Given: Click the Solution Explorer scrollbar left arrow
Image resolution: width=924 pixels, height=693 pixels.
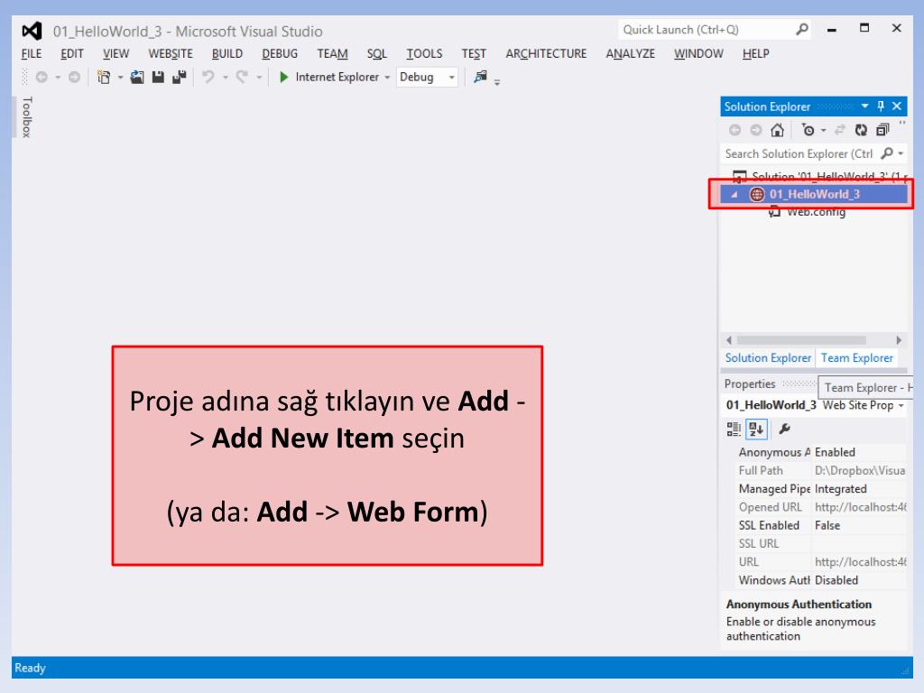Looking at the screenshot, I should (729, 340).
